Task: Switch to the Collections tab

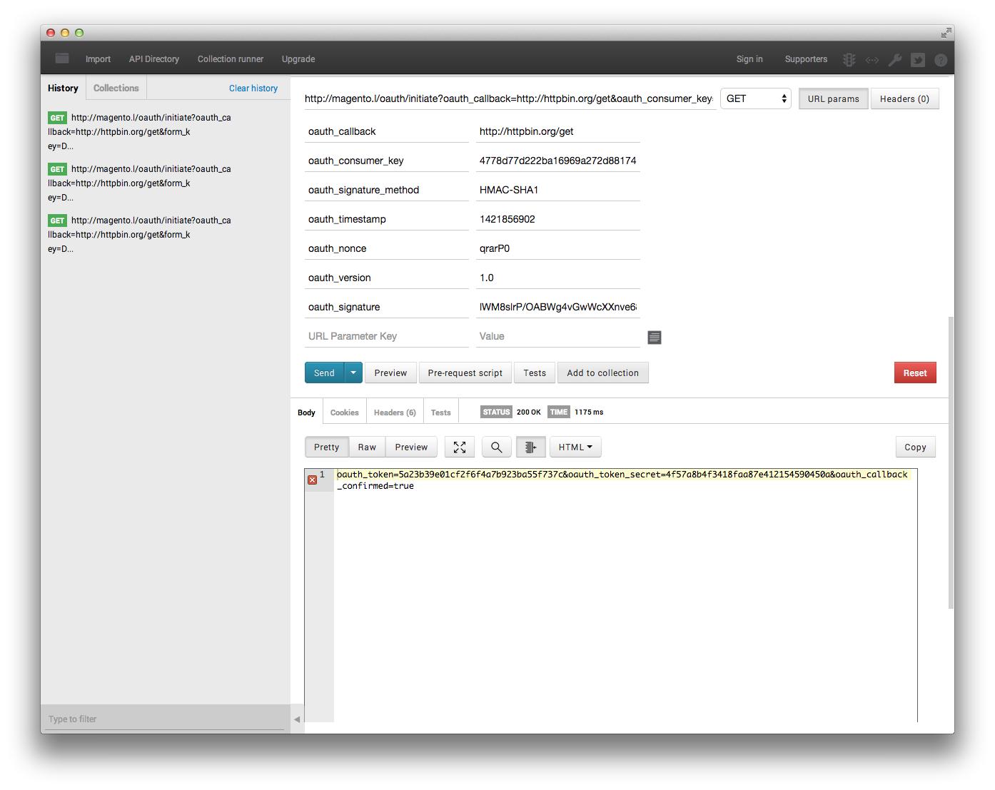Action: point(116,87)
